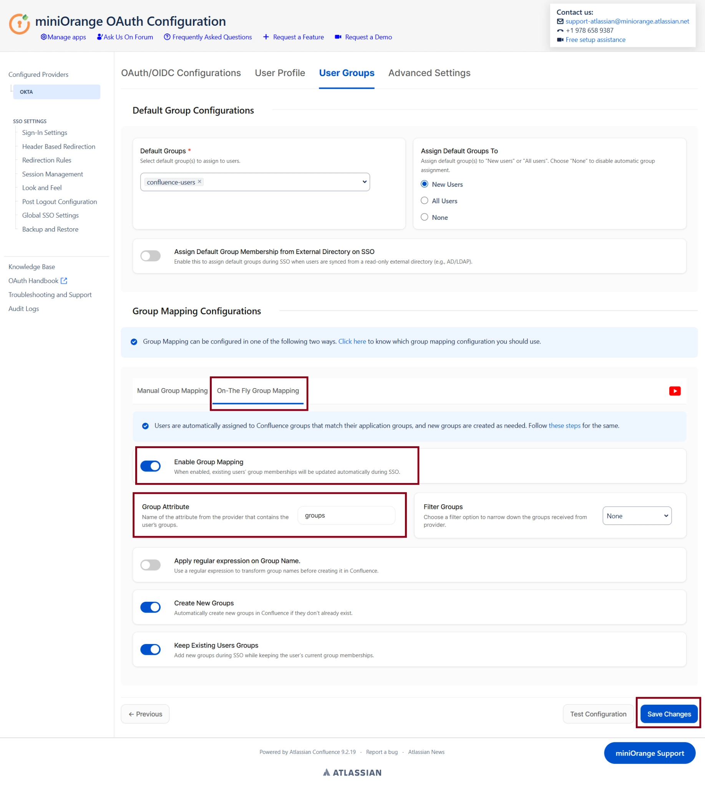Image resolution: width=705 pixels, height=787 pixels.
Task: Toggle Keep Existing Users Groups switch
Action: coord(150,649)
